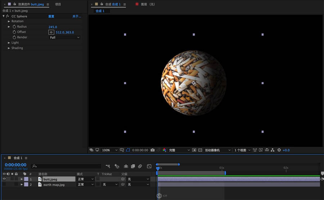Click the reset exposure icon
324x200 pixels.
coord(279,150)
